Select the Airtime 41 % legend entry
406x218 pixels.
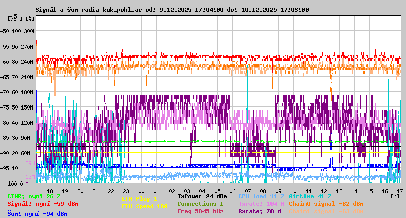click(x=310, y=196)
